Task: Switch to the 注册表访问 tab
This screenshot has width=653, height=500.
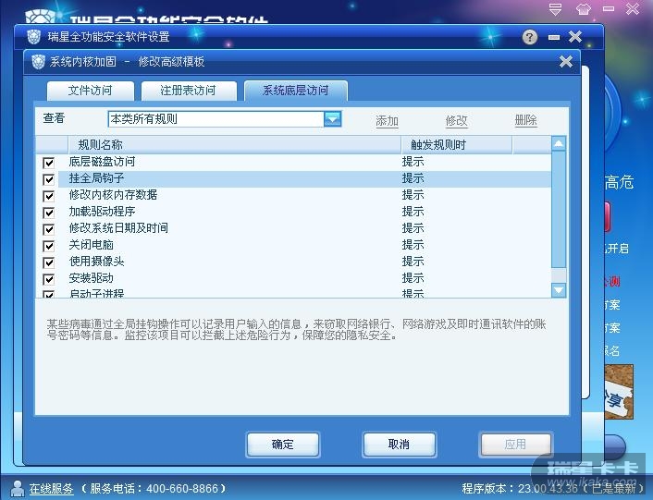Action: (189, 91)
